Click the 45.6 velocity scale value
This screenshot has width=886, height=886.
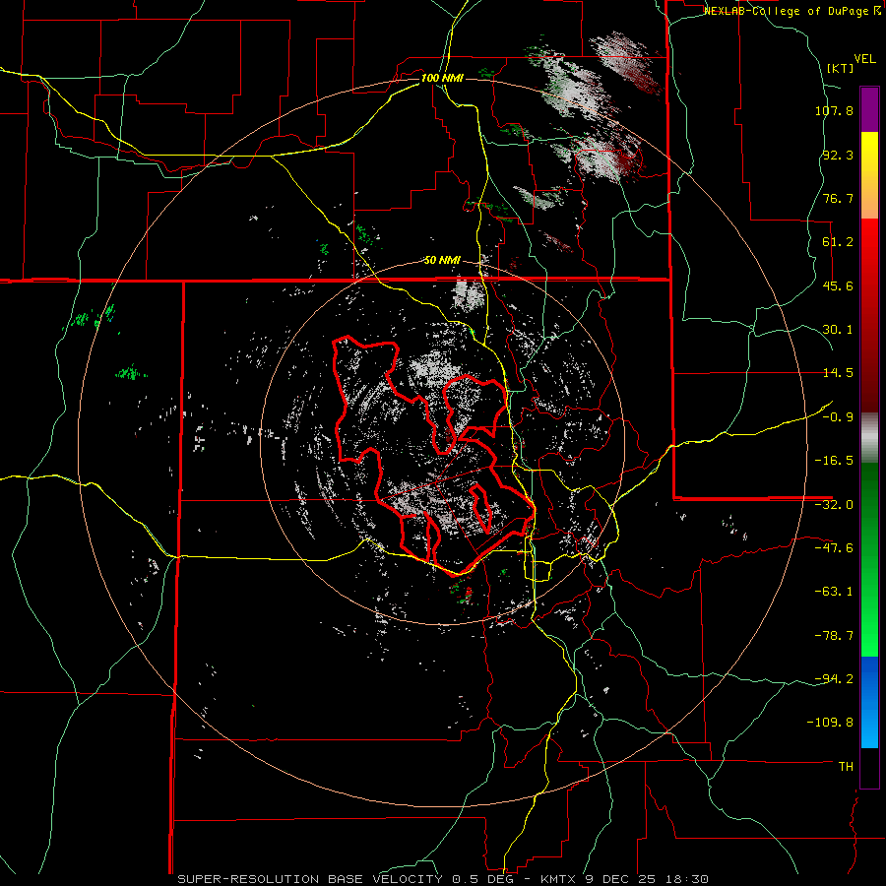838,285
